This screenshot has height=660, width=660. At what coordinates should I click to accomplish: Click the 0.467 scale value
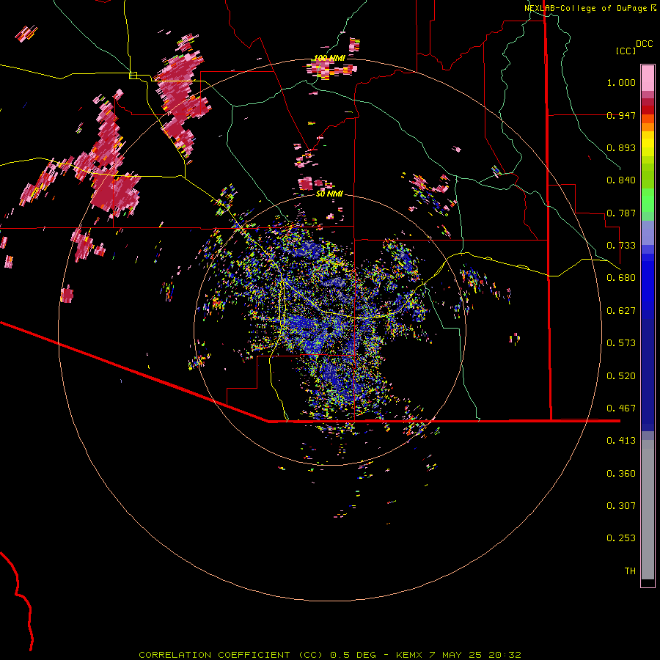tap(621, 408)
